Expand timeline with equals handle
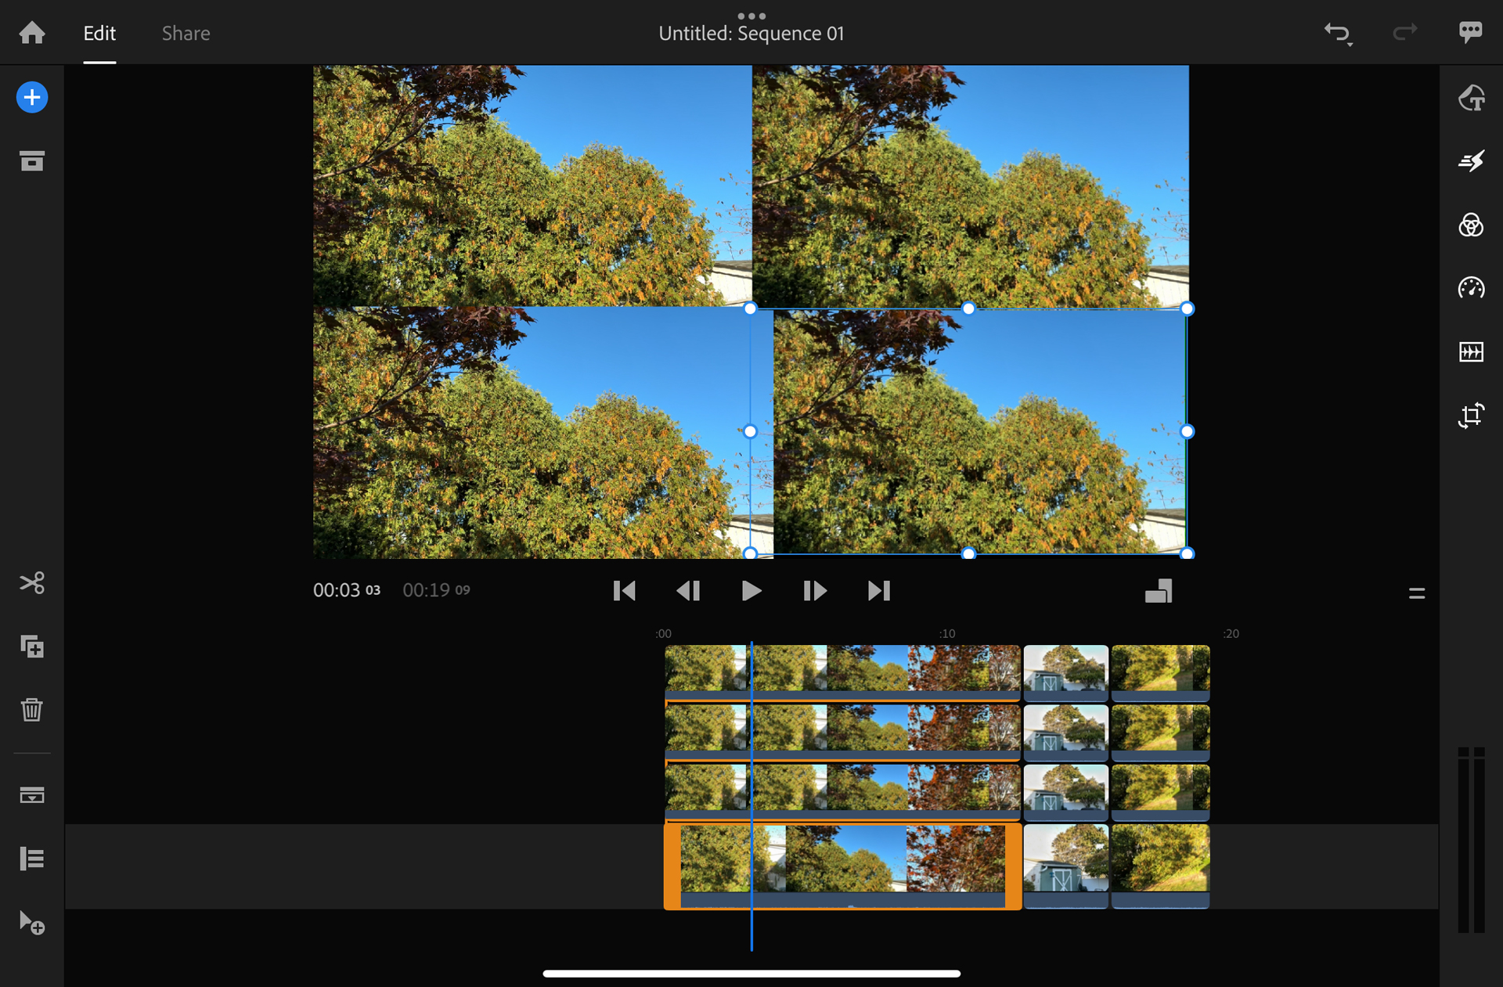1503x987 pixels. (x=1416, y=593)
